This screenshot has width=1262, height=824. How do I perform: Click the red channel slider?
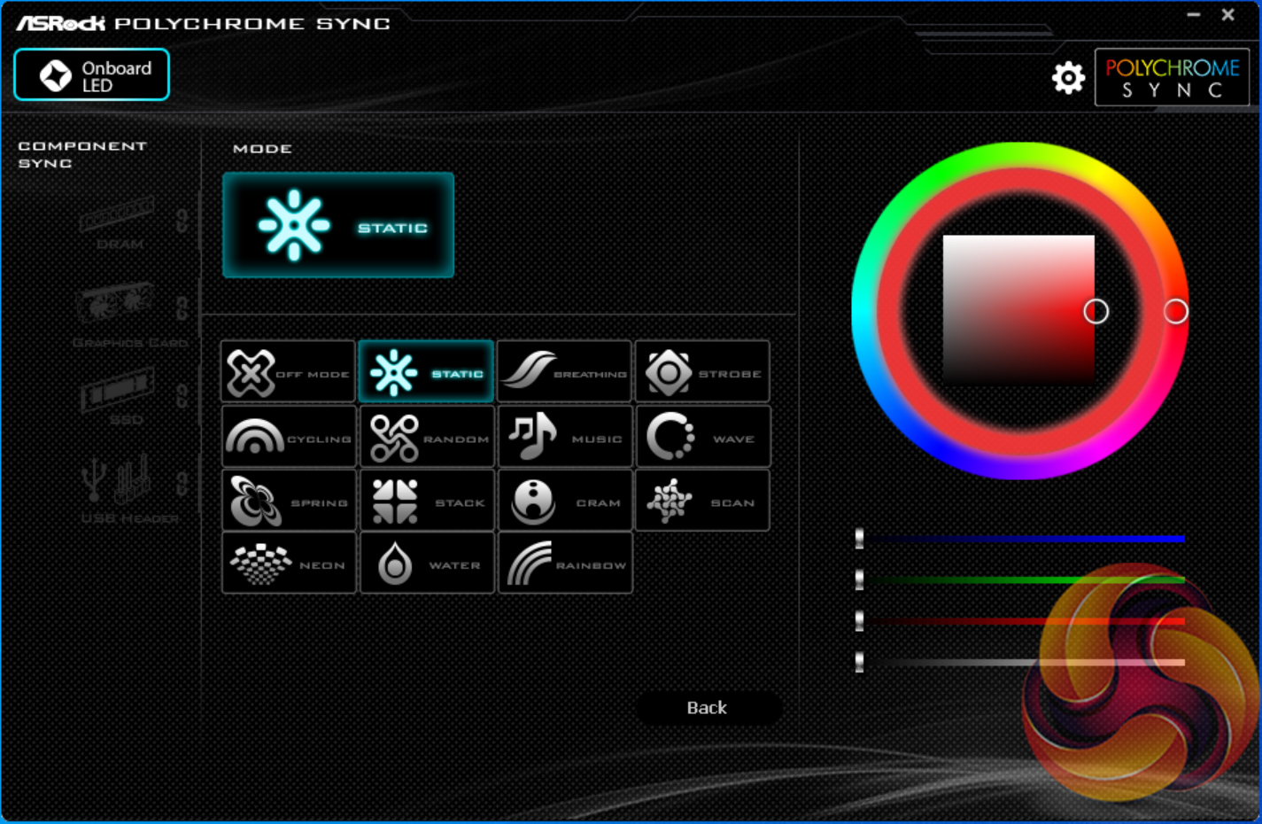(1020, 621)
